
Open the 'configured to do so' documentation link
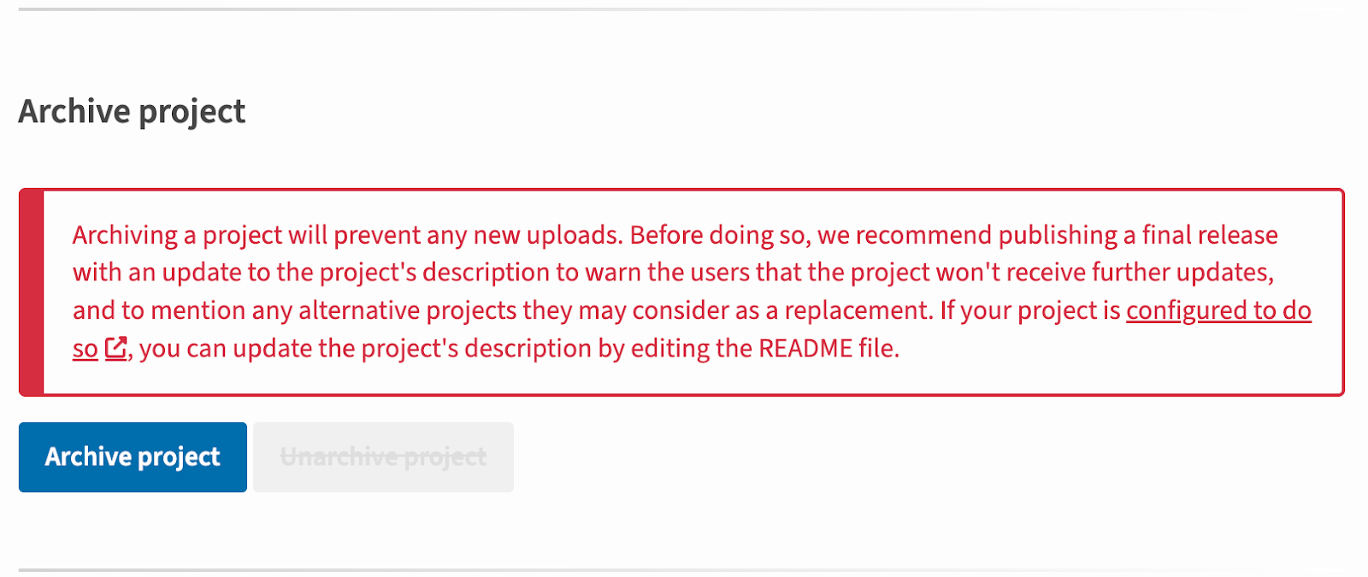tap(1218, 310)
